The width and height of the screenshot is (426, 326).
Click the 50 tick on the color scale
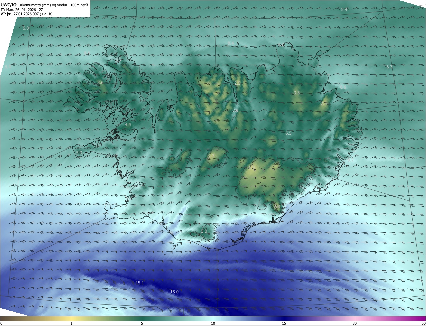coord(423,323)
